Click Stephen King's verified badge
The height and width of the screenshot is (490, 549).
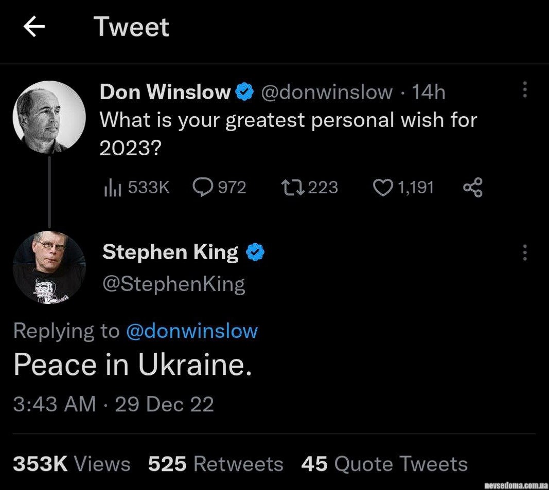click(x=255, y=252)
